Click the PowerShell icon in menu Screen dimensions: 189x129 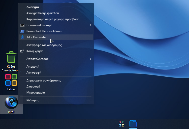(22, 31)
